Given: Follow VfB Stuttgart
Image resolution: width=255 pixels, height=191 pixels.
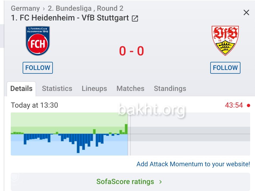Looking at the screenshot, I should [x=225, y=68].
